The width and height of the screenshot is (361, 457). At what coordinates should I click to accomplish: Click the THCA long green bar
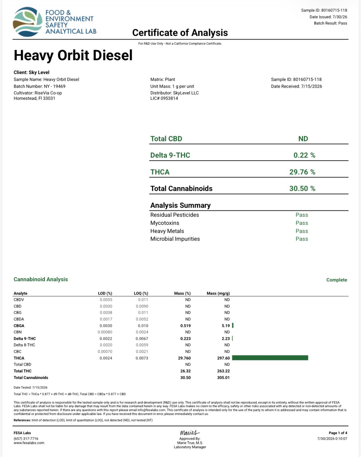click(x=270, y=358)
